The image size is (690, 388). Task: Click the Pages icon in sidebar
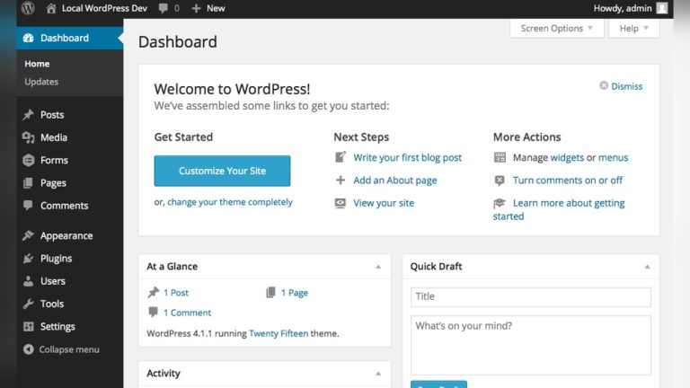coord(28,183)
